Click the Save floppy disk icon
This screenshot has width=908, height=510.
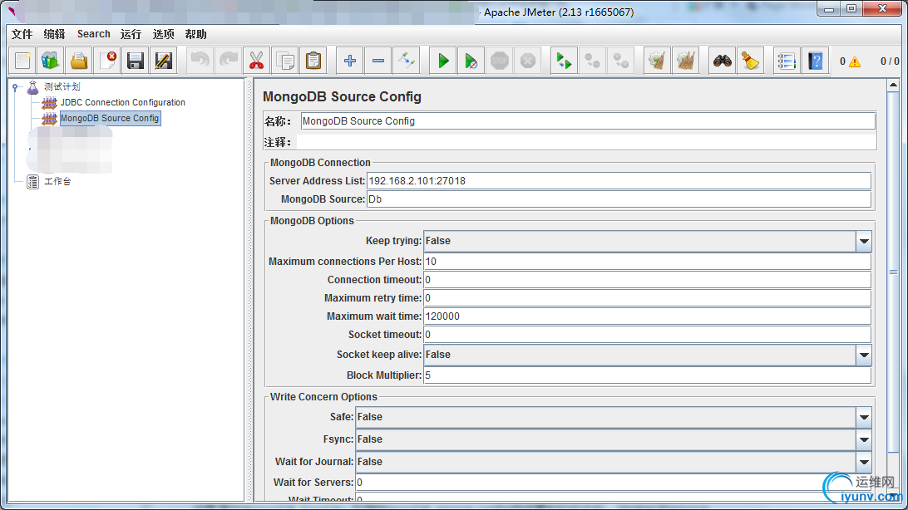136,61
